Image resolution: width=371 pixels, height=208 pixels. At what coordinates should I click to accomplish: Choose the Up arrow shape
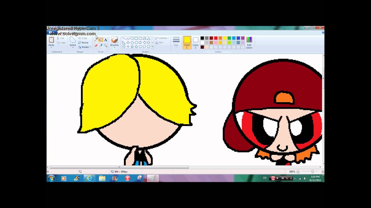[148, 42]
